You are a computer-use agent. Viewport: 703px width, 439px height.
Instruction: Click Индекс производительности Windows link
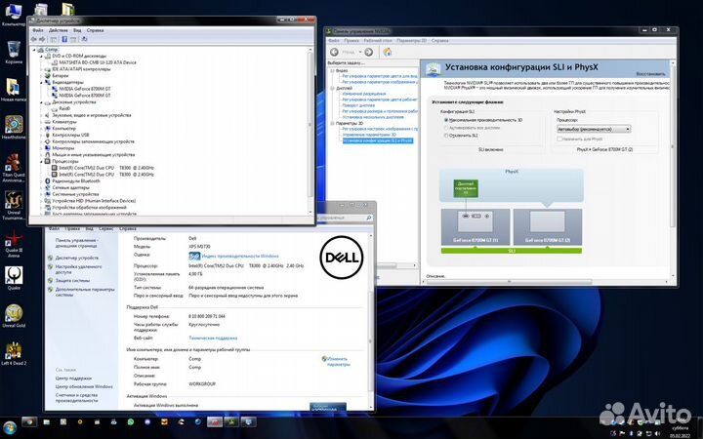[240, 257]
